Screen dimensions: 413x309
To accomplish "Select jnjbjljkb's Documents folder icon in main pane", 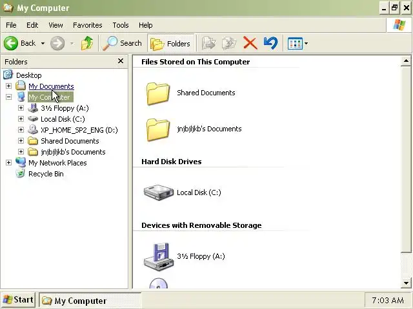I will [x=157, y=129].
